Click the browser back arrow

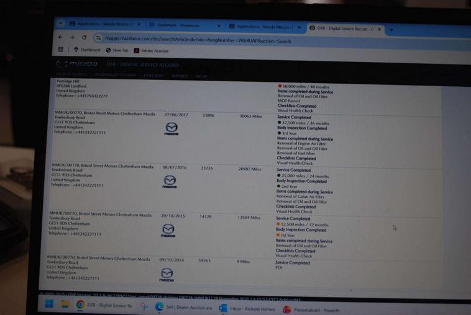pos(60,37)
